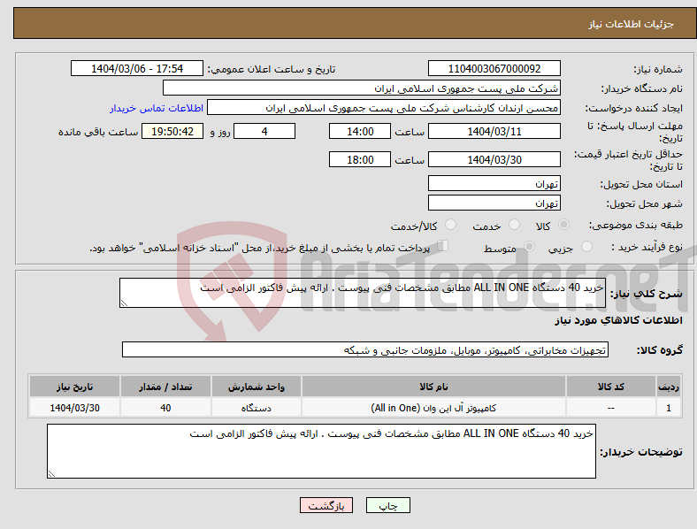The width and height of the screenshot is (697, 529).
Task: Click the remaining time field 19:50:42
Action: (172, 131)
